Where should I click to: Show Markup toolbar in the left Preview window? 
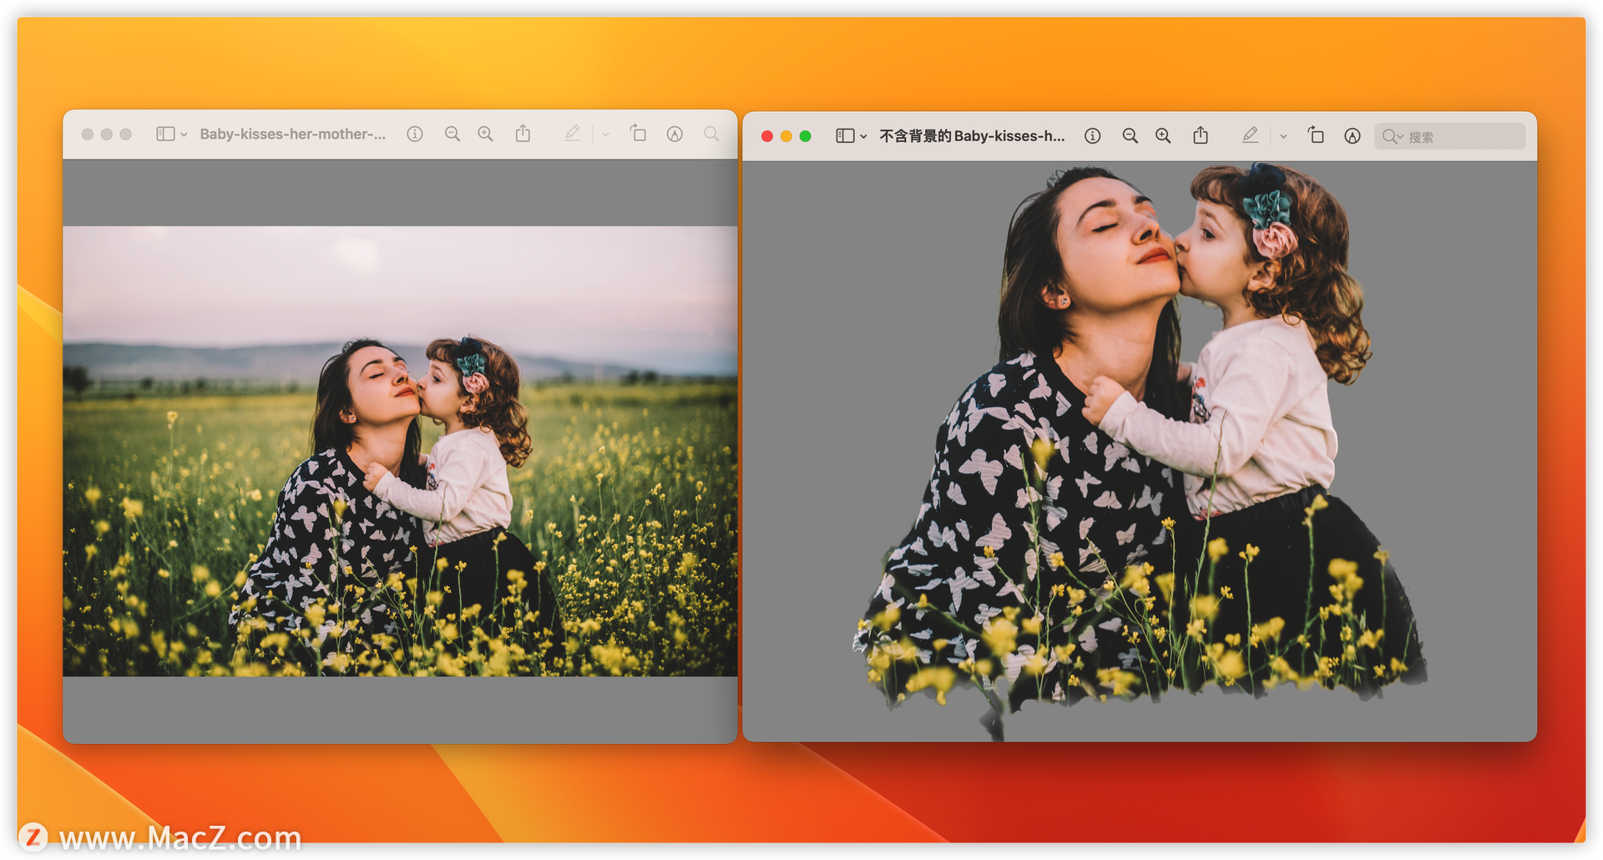coord(675,134)
